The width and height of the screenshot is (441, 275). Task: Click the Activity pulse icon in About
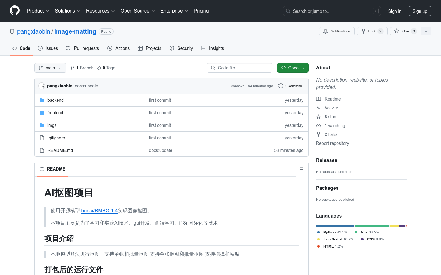click(x=318, y=108)
